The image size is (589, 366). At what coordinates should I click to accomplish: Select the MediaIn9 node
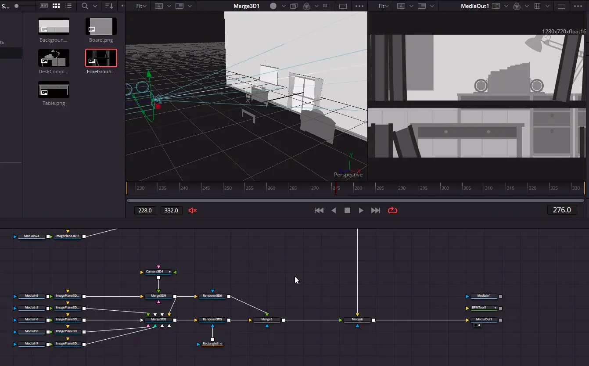(x=32, y=296)
